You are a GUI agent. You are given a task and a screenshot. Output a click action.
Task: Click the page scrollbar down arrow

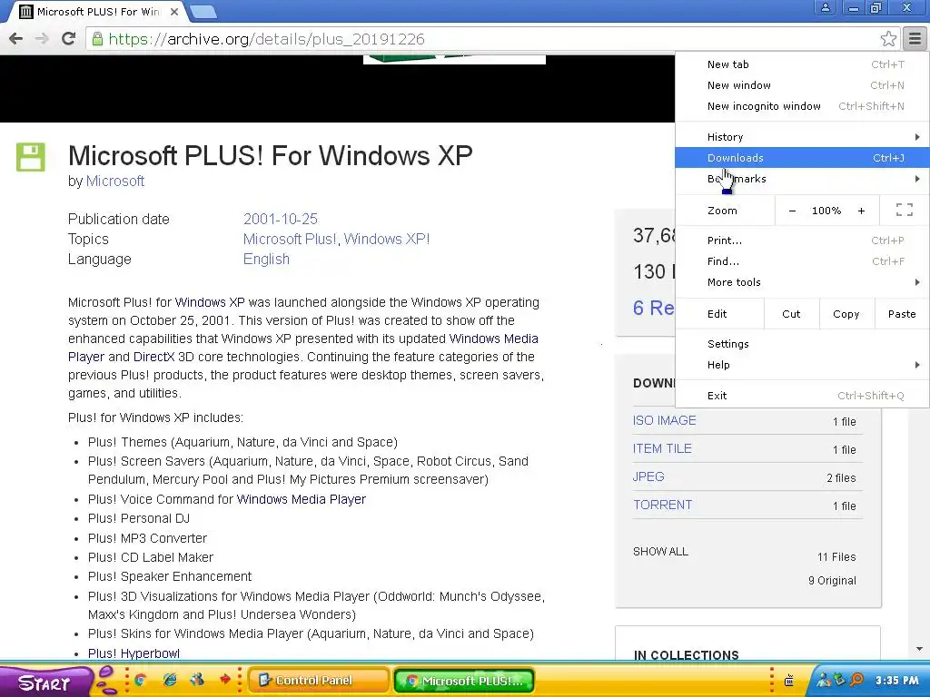coord(919,649)
